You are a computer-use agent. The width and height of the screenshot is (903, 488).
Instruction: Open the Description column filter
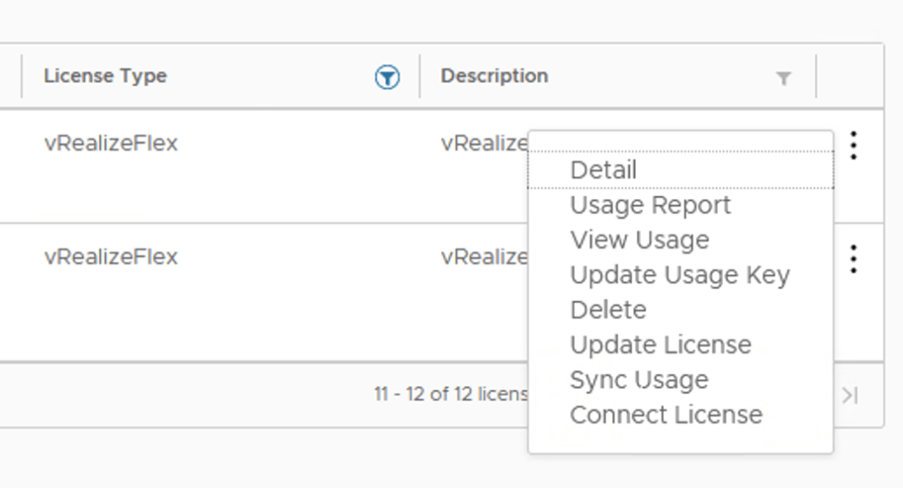pyautogui.click(x=783, y=79)
